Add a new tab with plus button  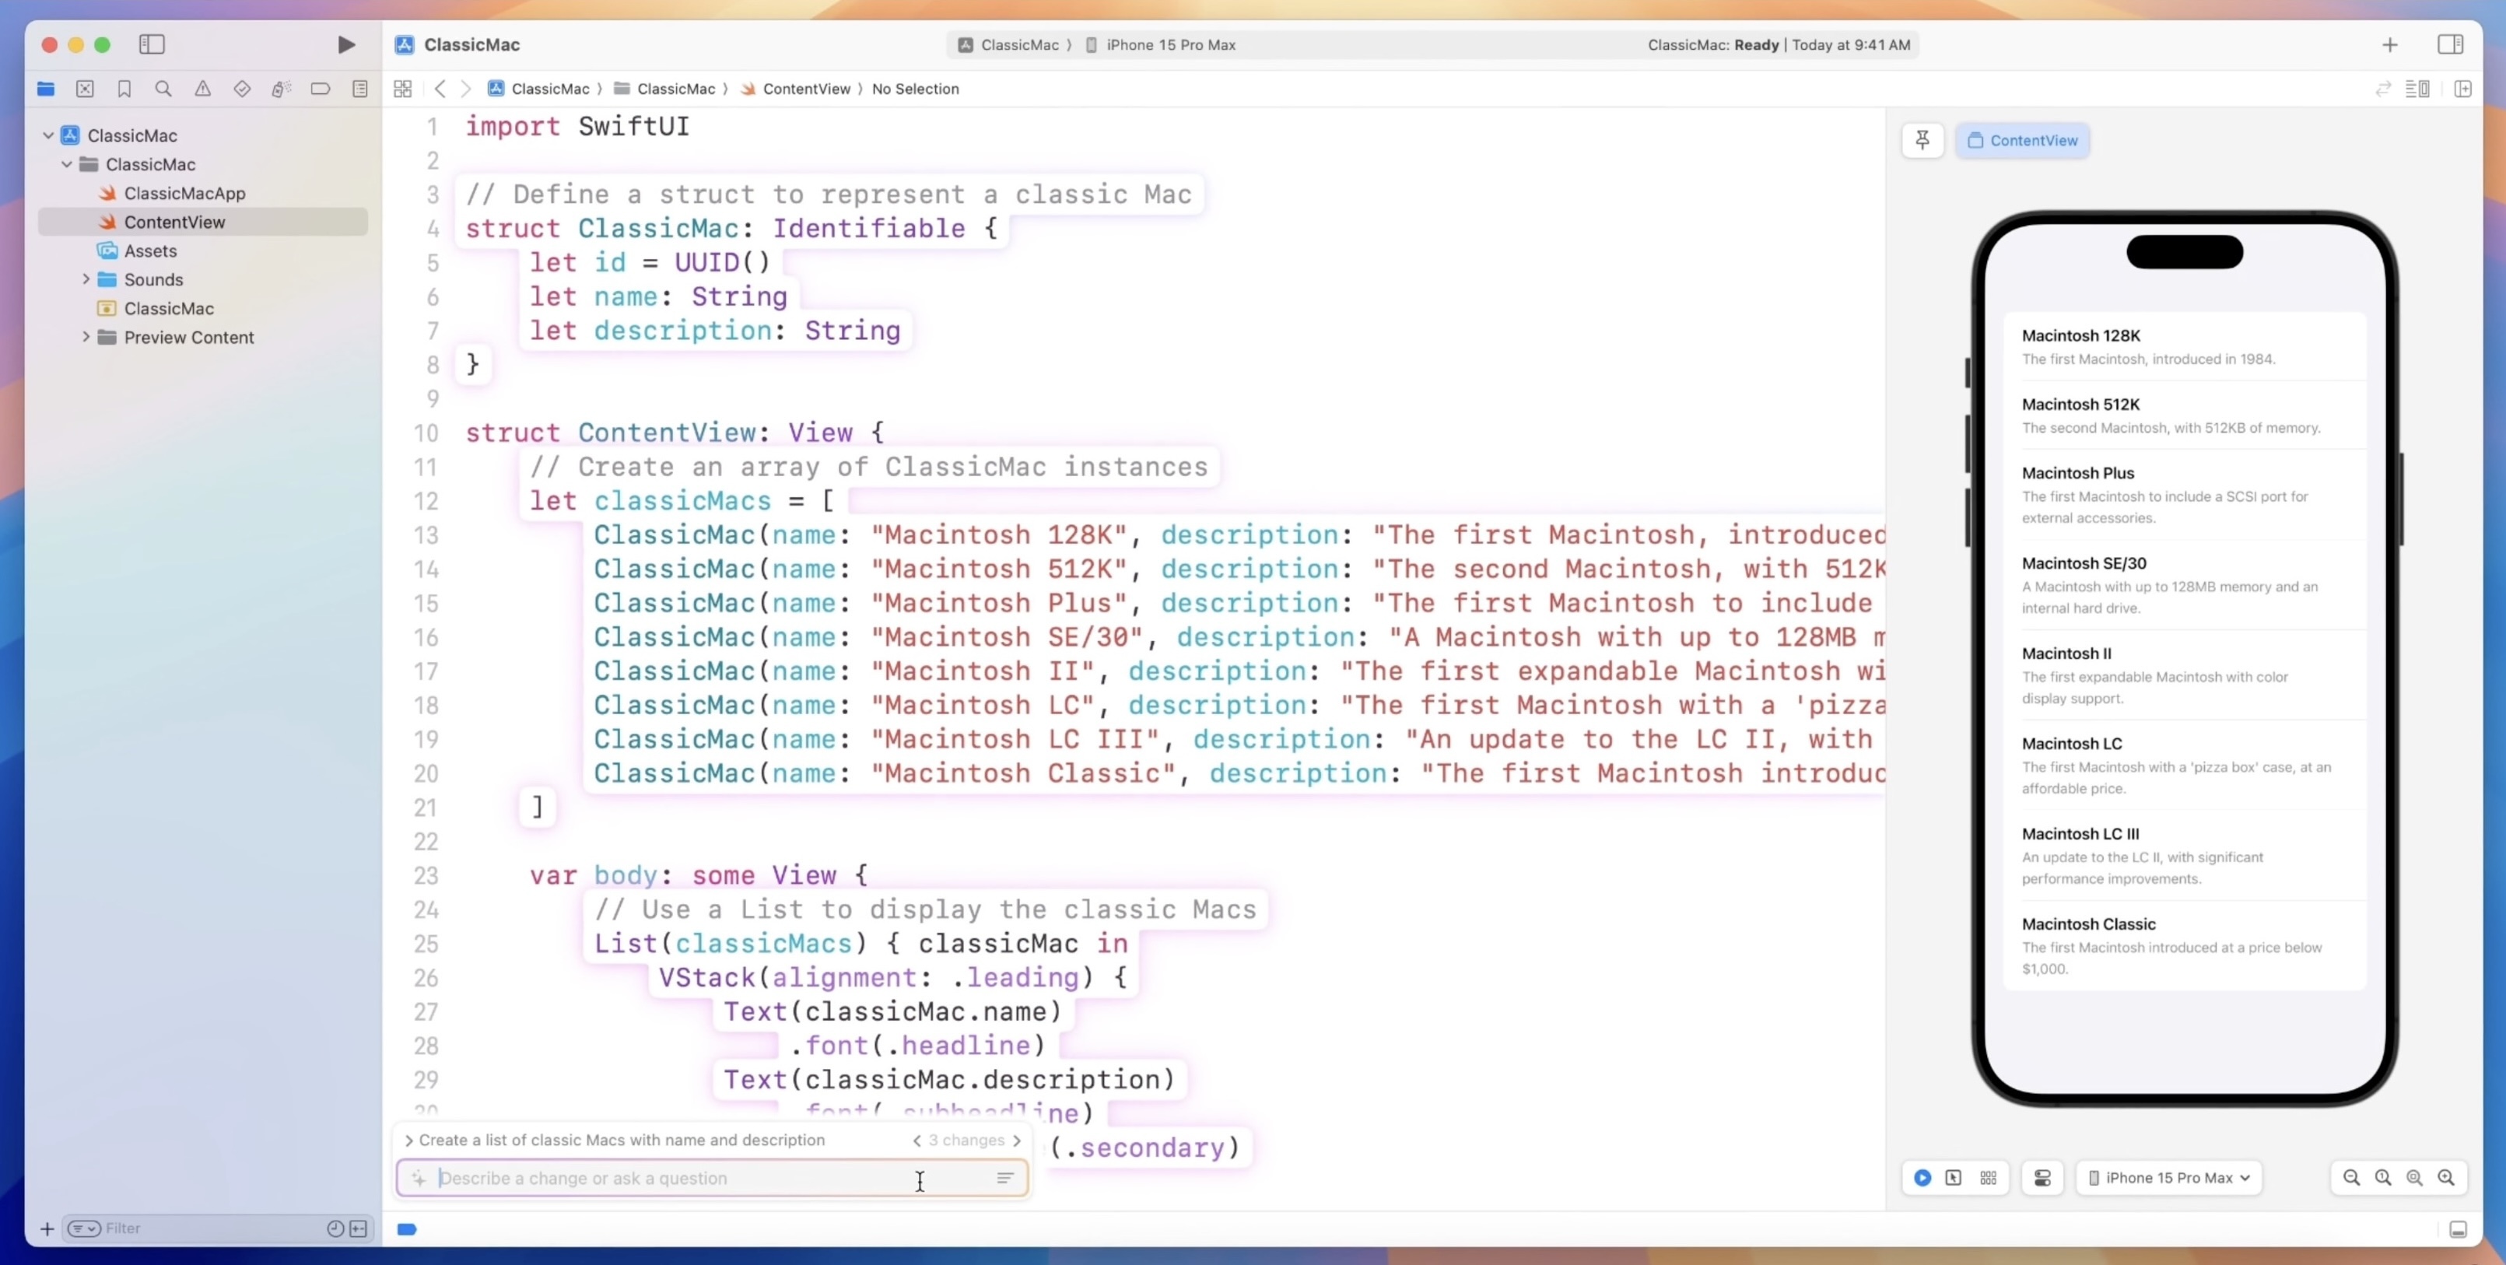coord(2390,45)
